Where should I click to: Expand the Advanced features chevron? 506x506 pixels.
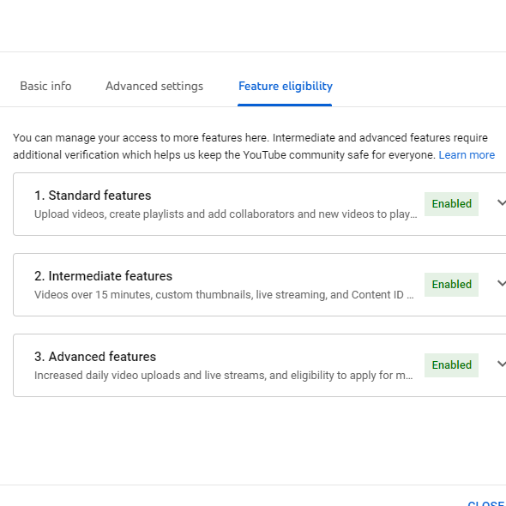[501, 364]
